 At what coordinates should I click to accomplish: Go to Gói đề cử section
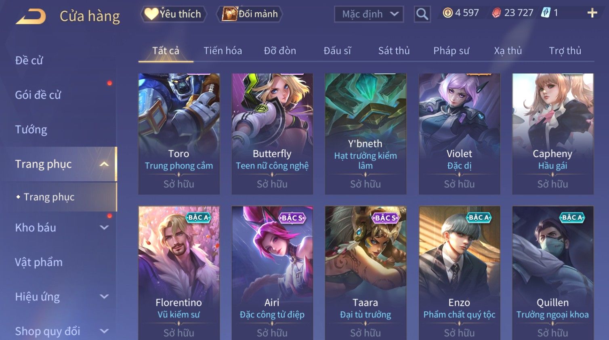pyautogui.click(x=38, y=95)
